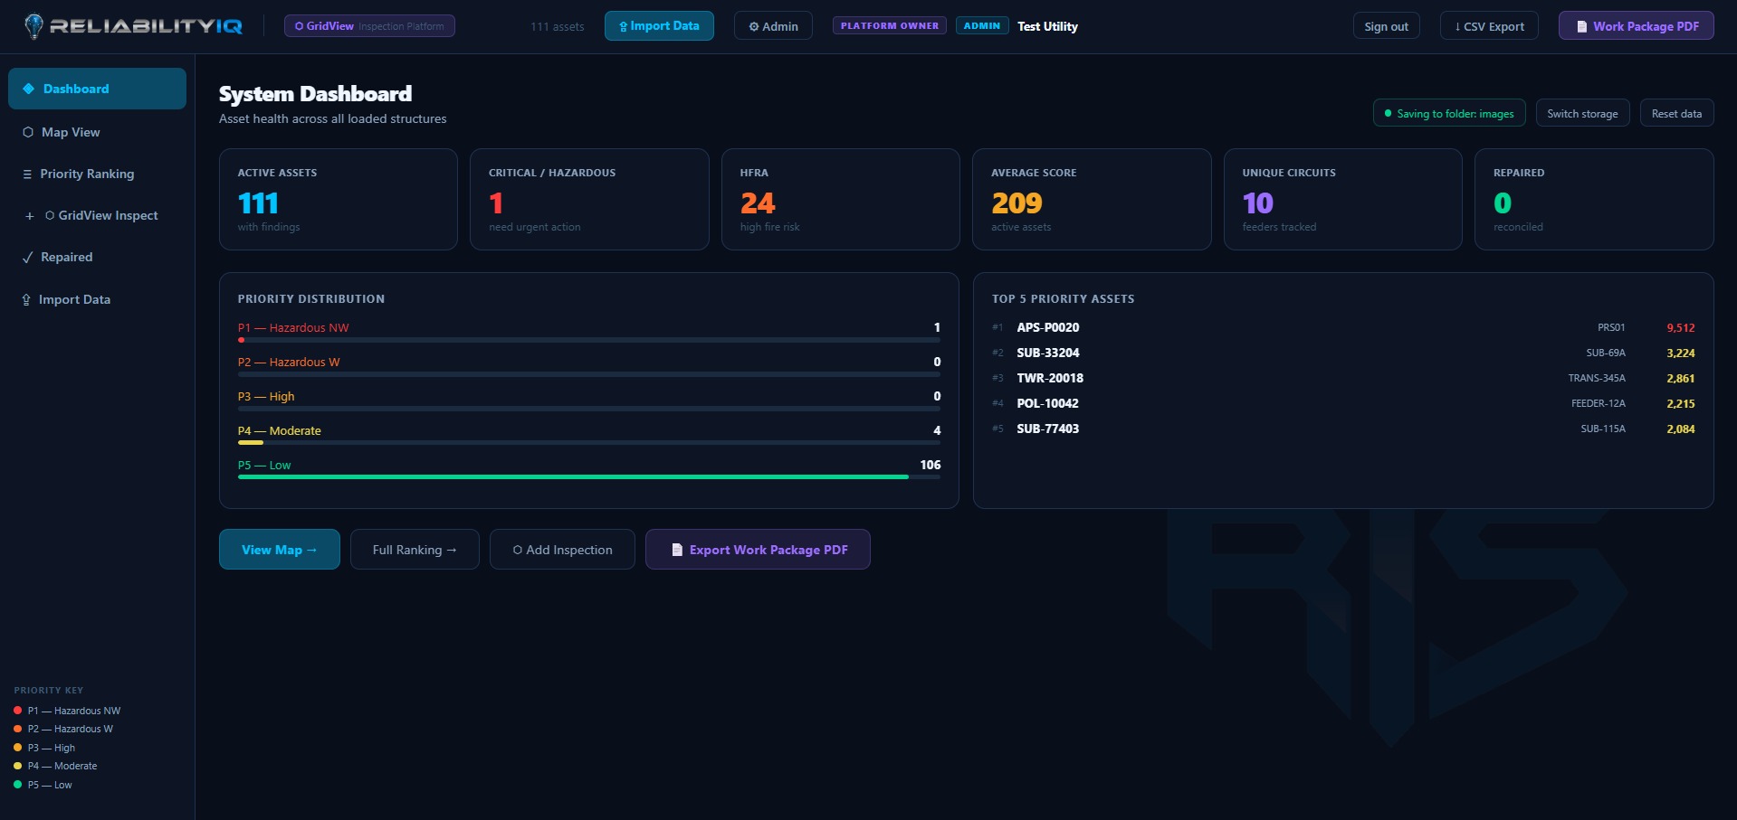
Task: Click the P5 green dot in Priority Key
Action: pyautogui.click(x=17, y=785)
